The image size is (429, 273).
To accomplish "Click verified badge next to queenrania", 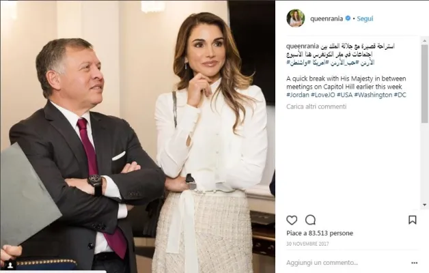I will coord(348,18).
